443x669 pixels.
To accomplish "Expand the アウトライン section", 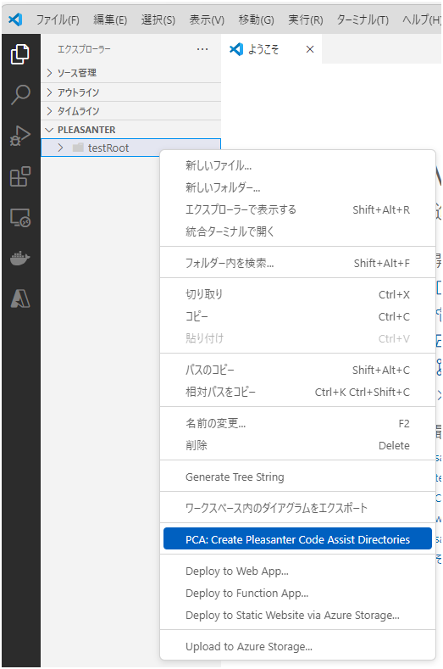I will click(131, 92).
